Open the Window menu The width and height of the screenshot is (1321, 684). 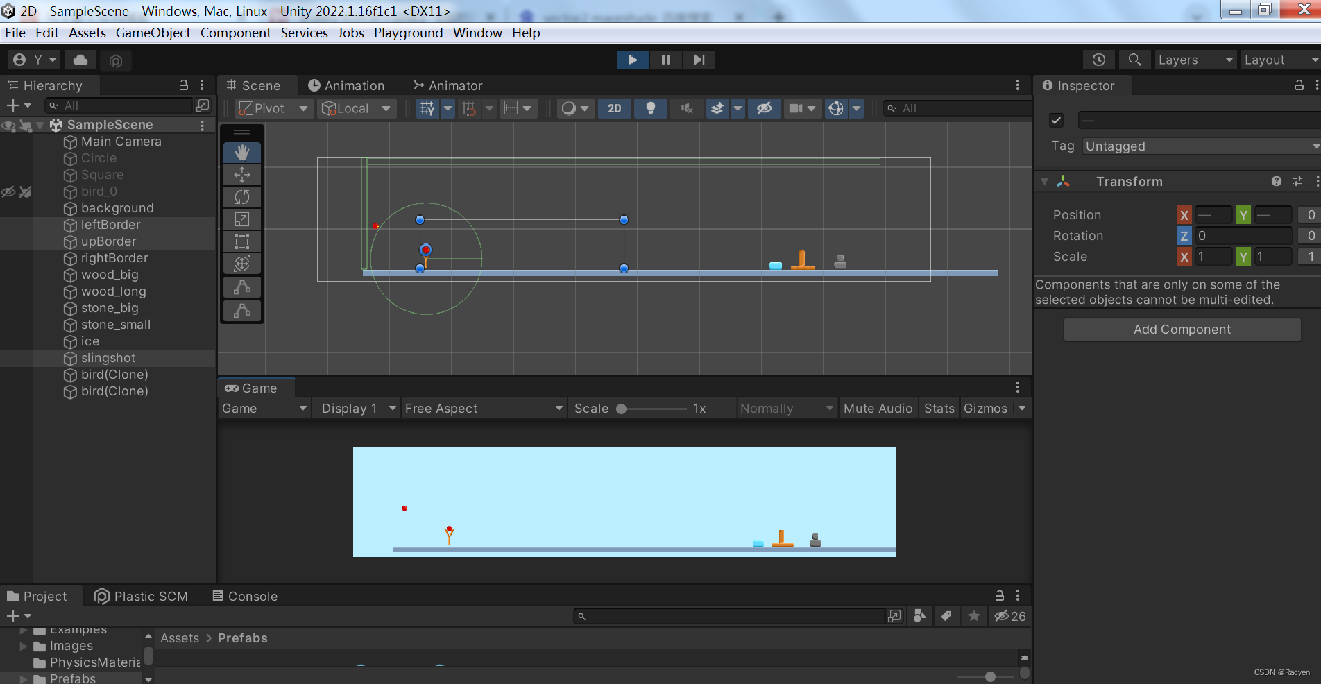[477, 33]
